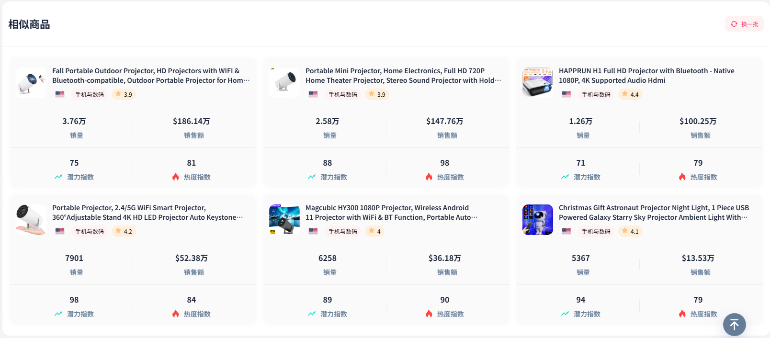Click US flag on Fall Portable Projector
Image resolution: width=770 pixels, height=338 pixels.
click(x=60, y=94)
